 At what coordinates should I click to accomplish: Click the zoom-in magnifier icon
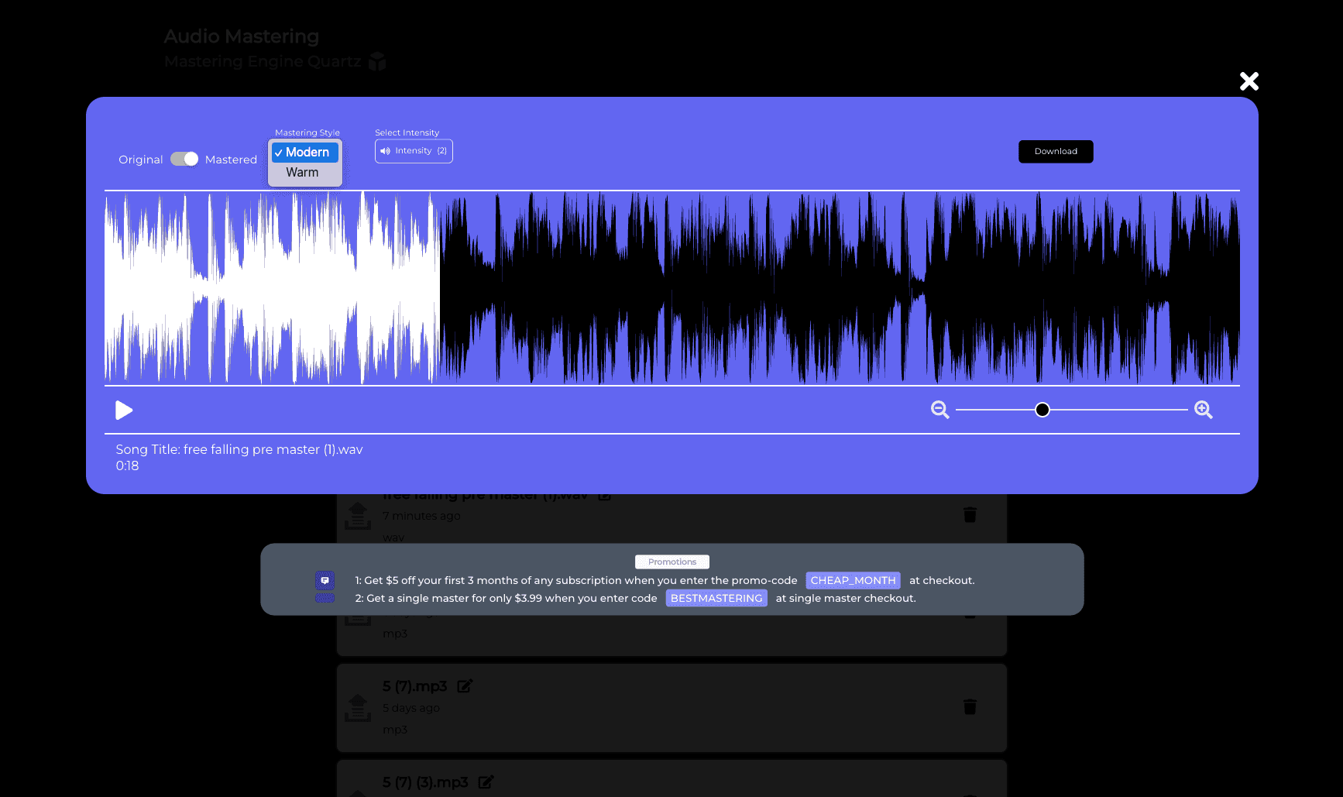point(1203,410)
